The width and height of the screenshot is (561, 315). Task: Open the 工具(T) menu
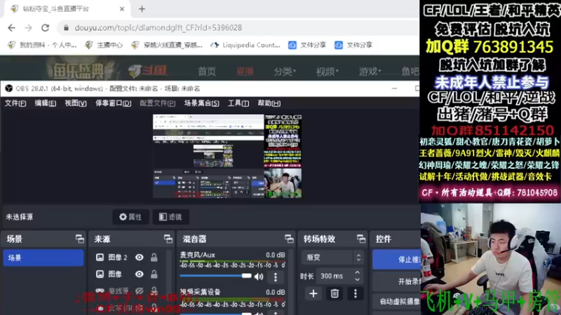click(x=238, y=103)
